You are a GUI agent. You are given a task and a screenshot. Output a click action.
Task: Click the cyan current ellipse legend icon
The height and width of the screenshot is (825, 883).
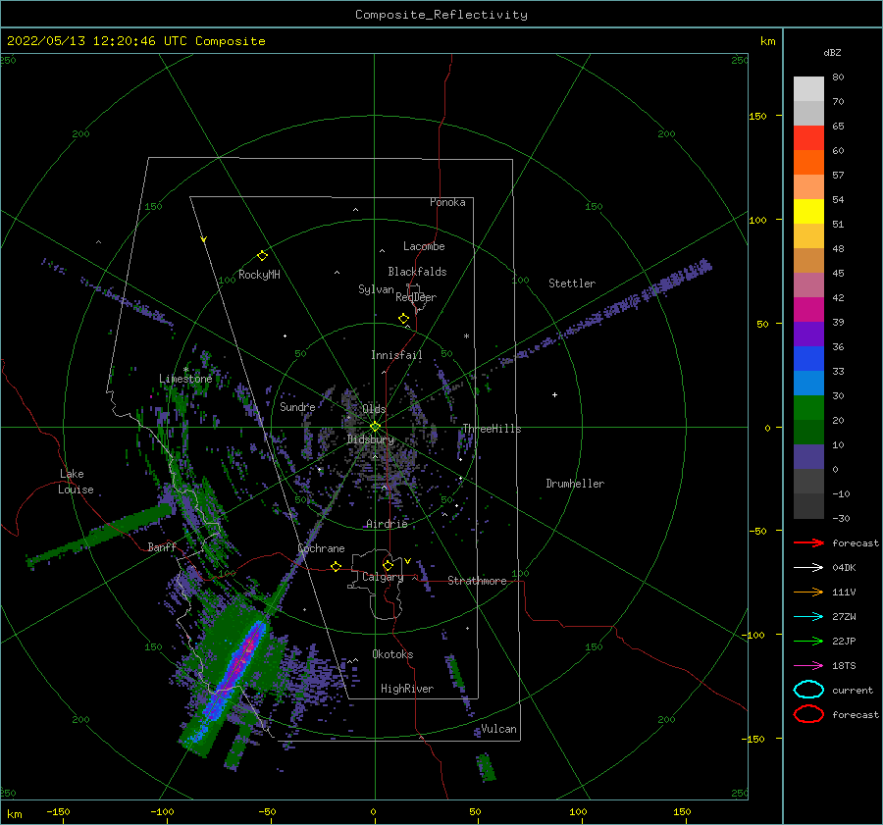point(808,690)
